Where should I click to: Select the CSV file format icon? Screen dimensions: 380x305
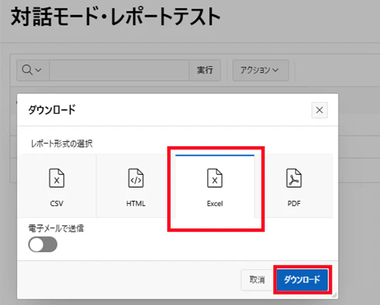(57, 178)
